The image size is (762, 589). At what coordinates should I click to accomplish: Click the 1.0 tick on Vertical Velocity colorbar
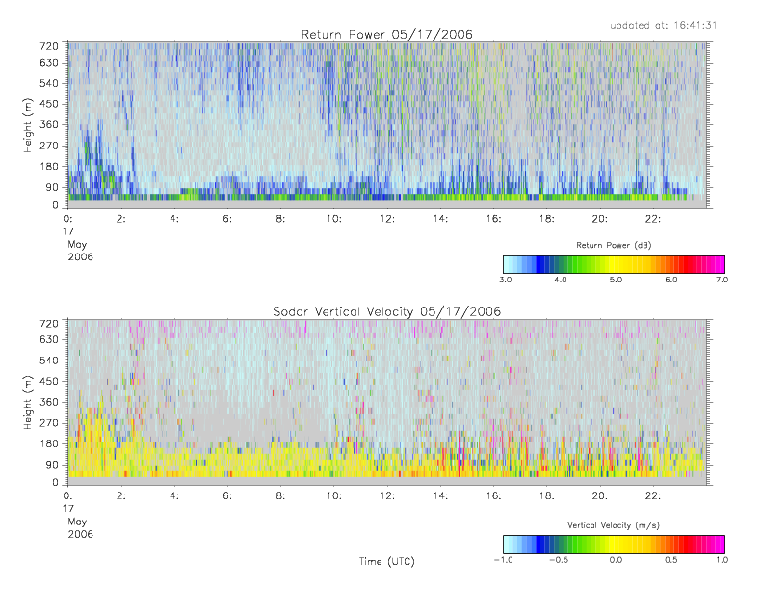[722, 560]
